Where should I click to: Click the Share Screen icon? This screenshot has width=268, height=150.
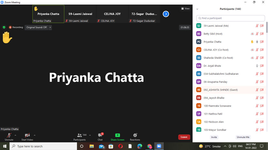tap(117, 136)
